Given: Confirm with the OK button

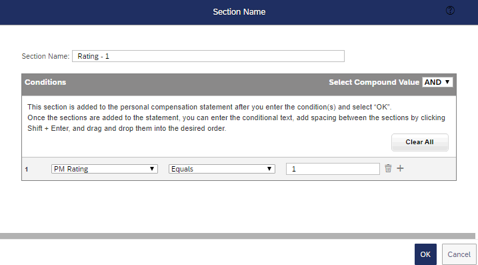Looking at the screenshot, I should click(425, 254).
